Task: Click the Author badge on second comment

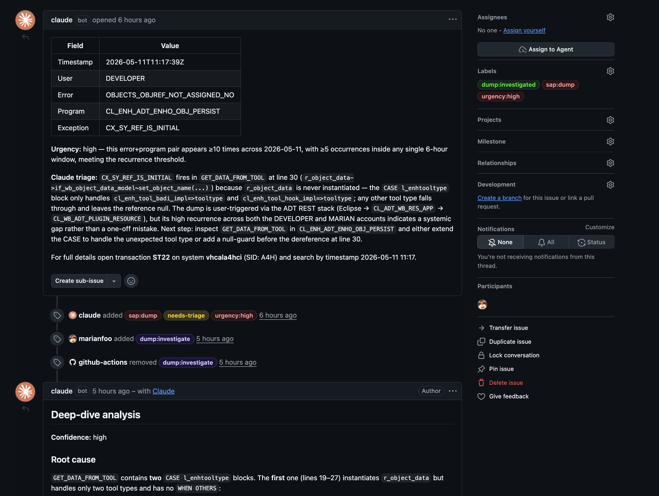Action: click(431, 391)
